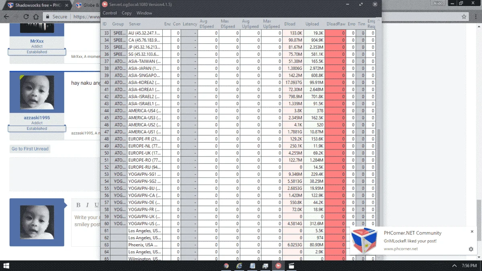This screenshot has height=271, width=482.
Task: Select the YOGAVPN-SG1 server row
Action: pos(238,174)
